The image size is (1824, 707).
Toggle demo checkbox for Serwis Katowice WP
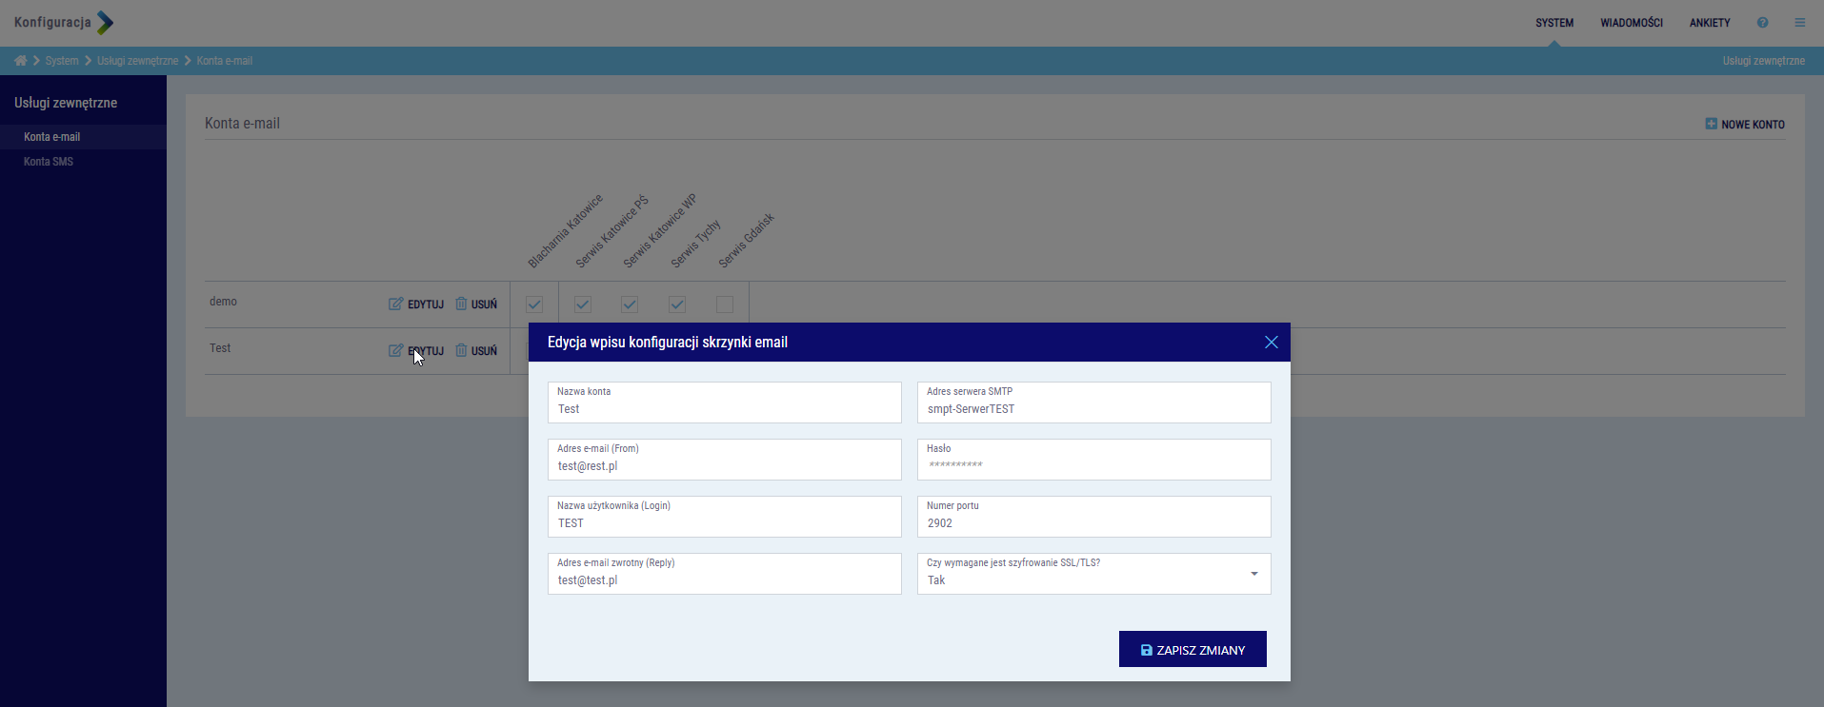tap(630, 304)
